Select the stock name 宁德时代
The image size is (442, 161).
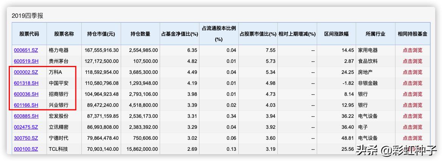pyautogui.click(x=58, y=138)
